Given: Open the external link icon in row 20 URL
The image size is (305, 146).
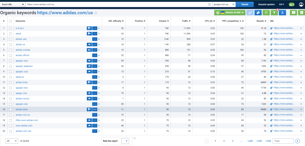Looking at the screenshot, I should coord(271,131).
